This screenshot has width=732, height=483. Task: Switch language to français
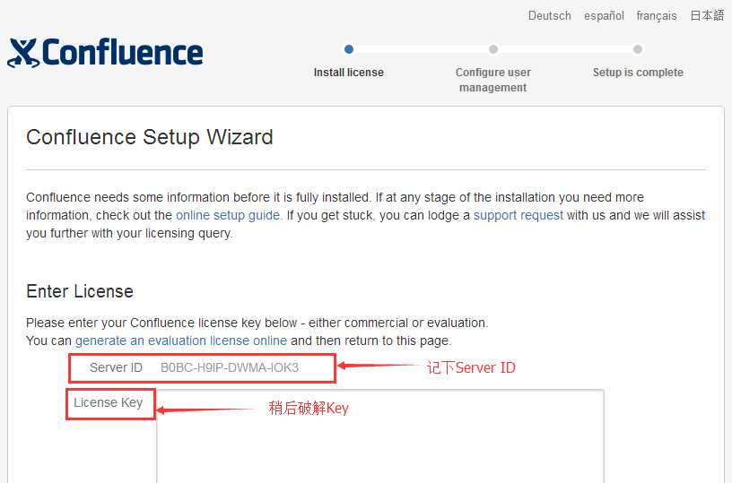click(657, 16)
